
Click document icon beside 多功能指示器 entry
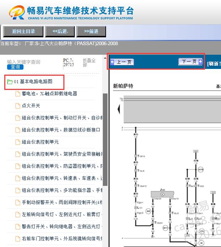point(18,190)
